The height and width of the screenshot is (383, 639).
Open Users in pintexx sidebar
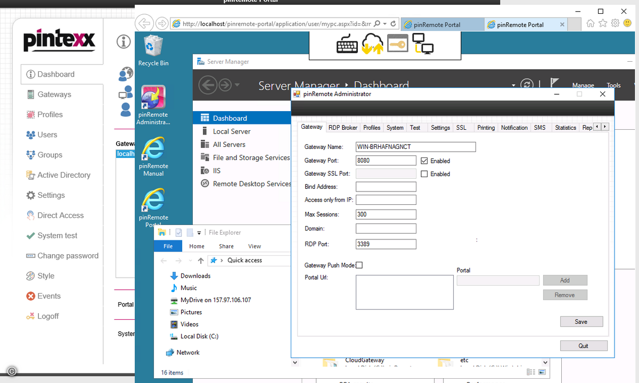click(x=47, y=135)
